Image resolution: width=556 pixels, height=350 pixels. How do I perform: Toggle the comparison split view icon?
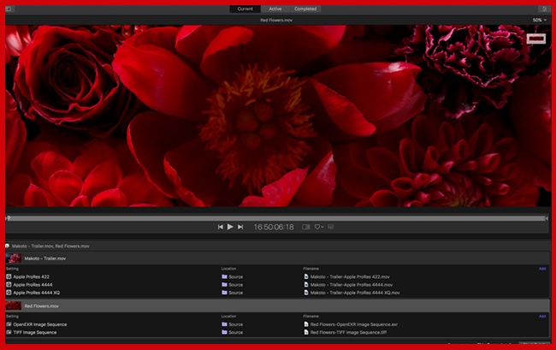pyautogui.click(x=306, y=227)
